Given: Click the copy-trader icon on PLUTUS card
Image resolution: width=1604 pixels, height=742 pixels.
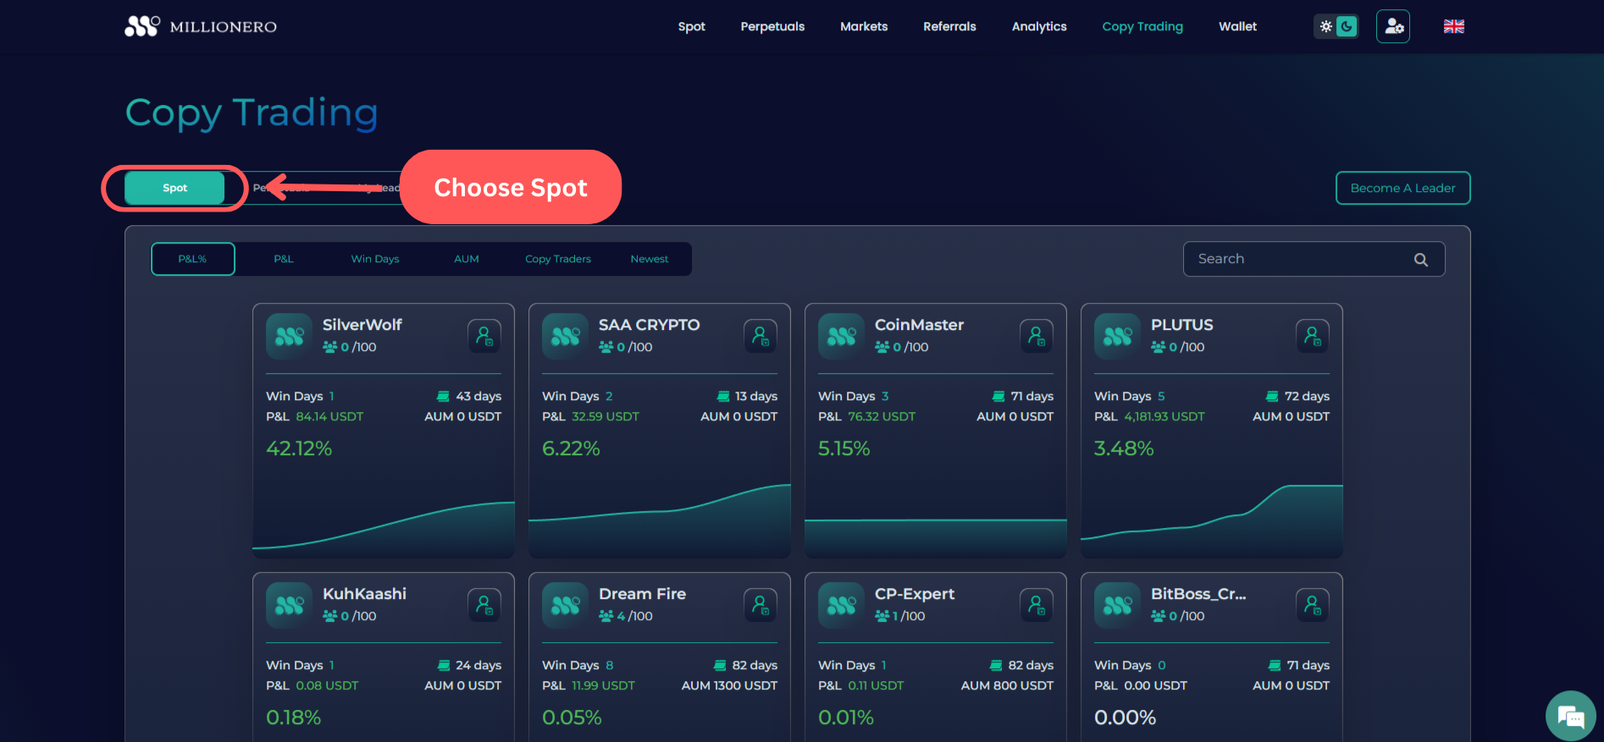Looking at the screenshot, I should (x=1312, y=336).
